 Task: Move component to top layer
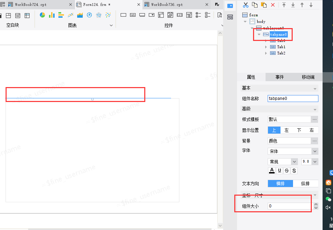pos(284,5)
